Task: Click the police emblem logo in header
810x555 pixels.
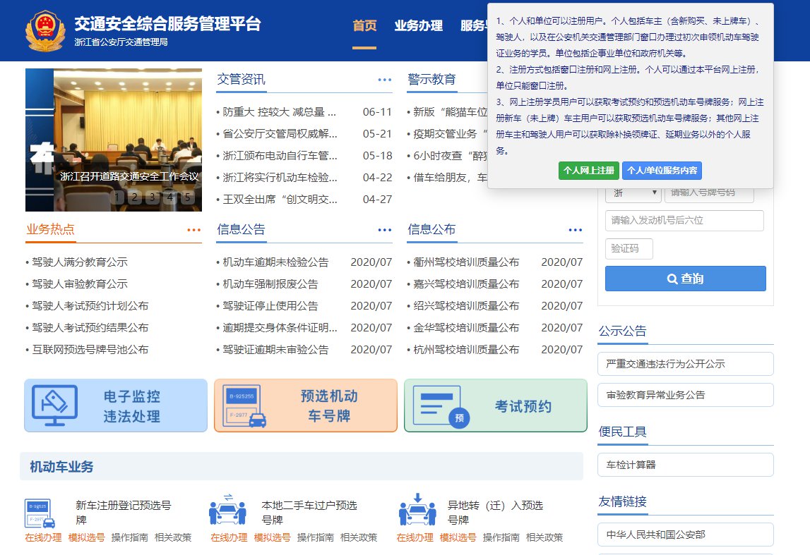Action: 44,30
